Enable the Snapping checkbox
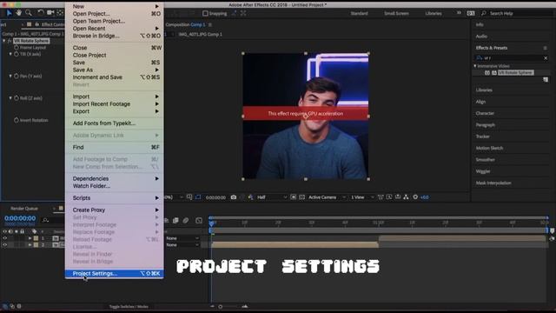The height and width of the screenshot is (313, 556). [x=205, y=14]
